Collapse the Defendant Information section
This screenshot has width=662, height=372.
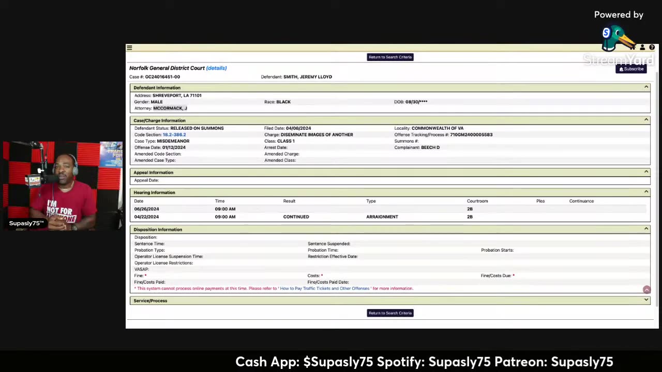pos(646,87)
